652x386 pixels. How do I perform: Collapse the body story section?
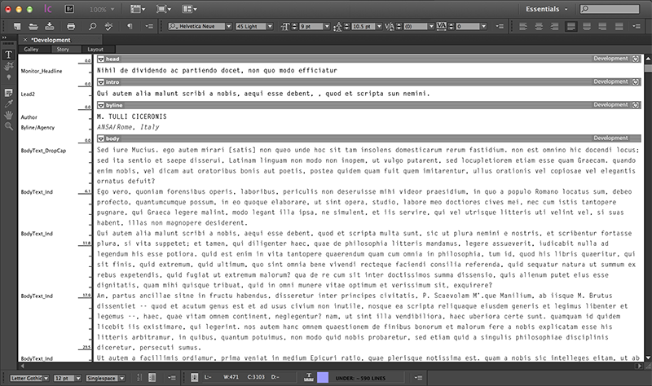100,138
